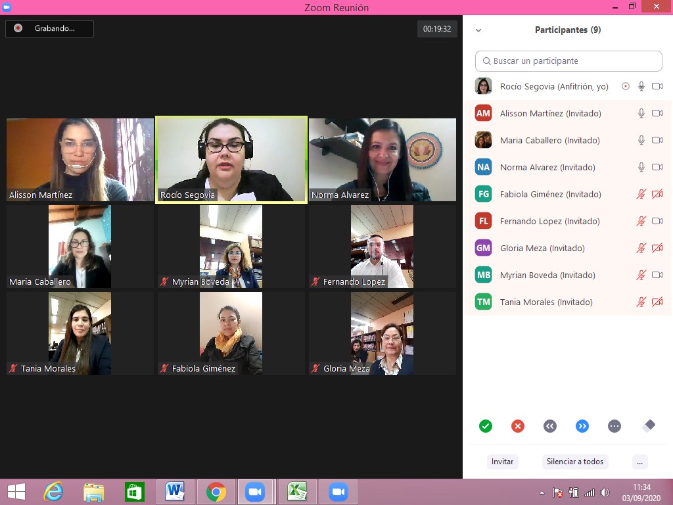Image resolution: width=673 pixels, height=505 pixels.
Task: Select Myrian Boveda's video tile
Action: pos(231,247)
